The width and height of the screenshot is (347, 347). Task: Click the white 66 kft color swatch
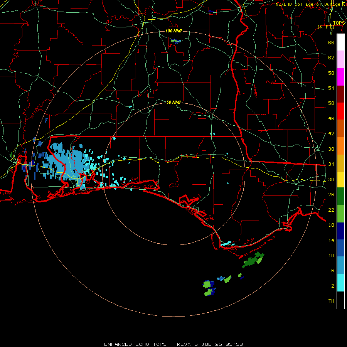[340, 42]
